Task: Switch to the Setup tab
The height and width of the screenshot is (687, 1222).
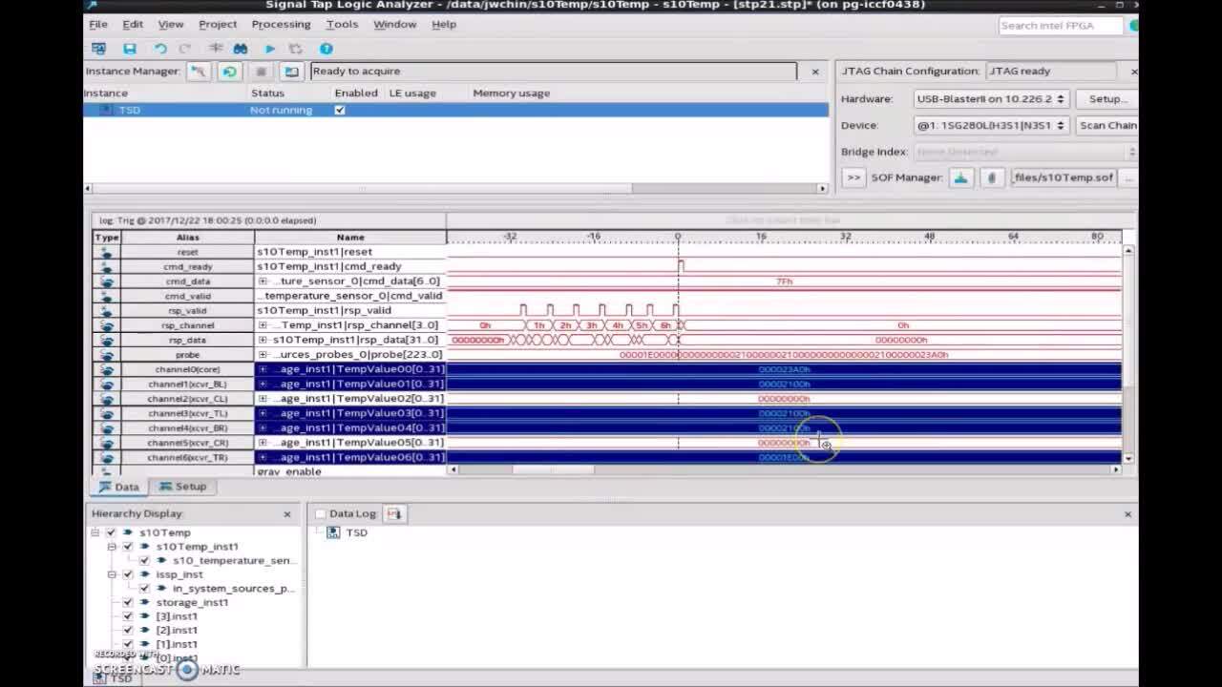Action: [183, 487]
